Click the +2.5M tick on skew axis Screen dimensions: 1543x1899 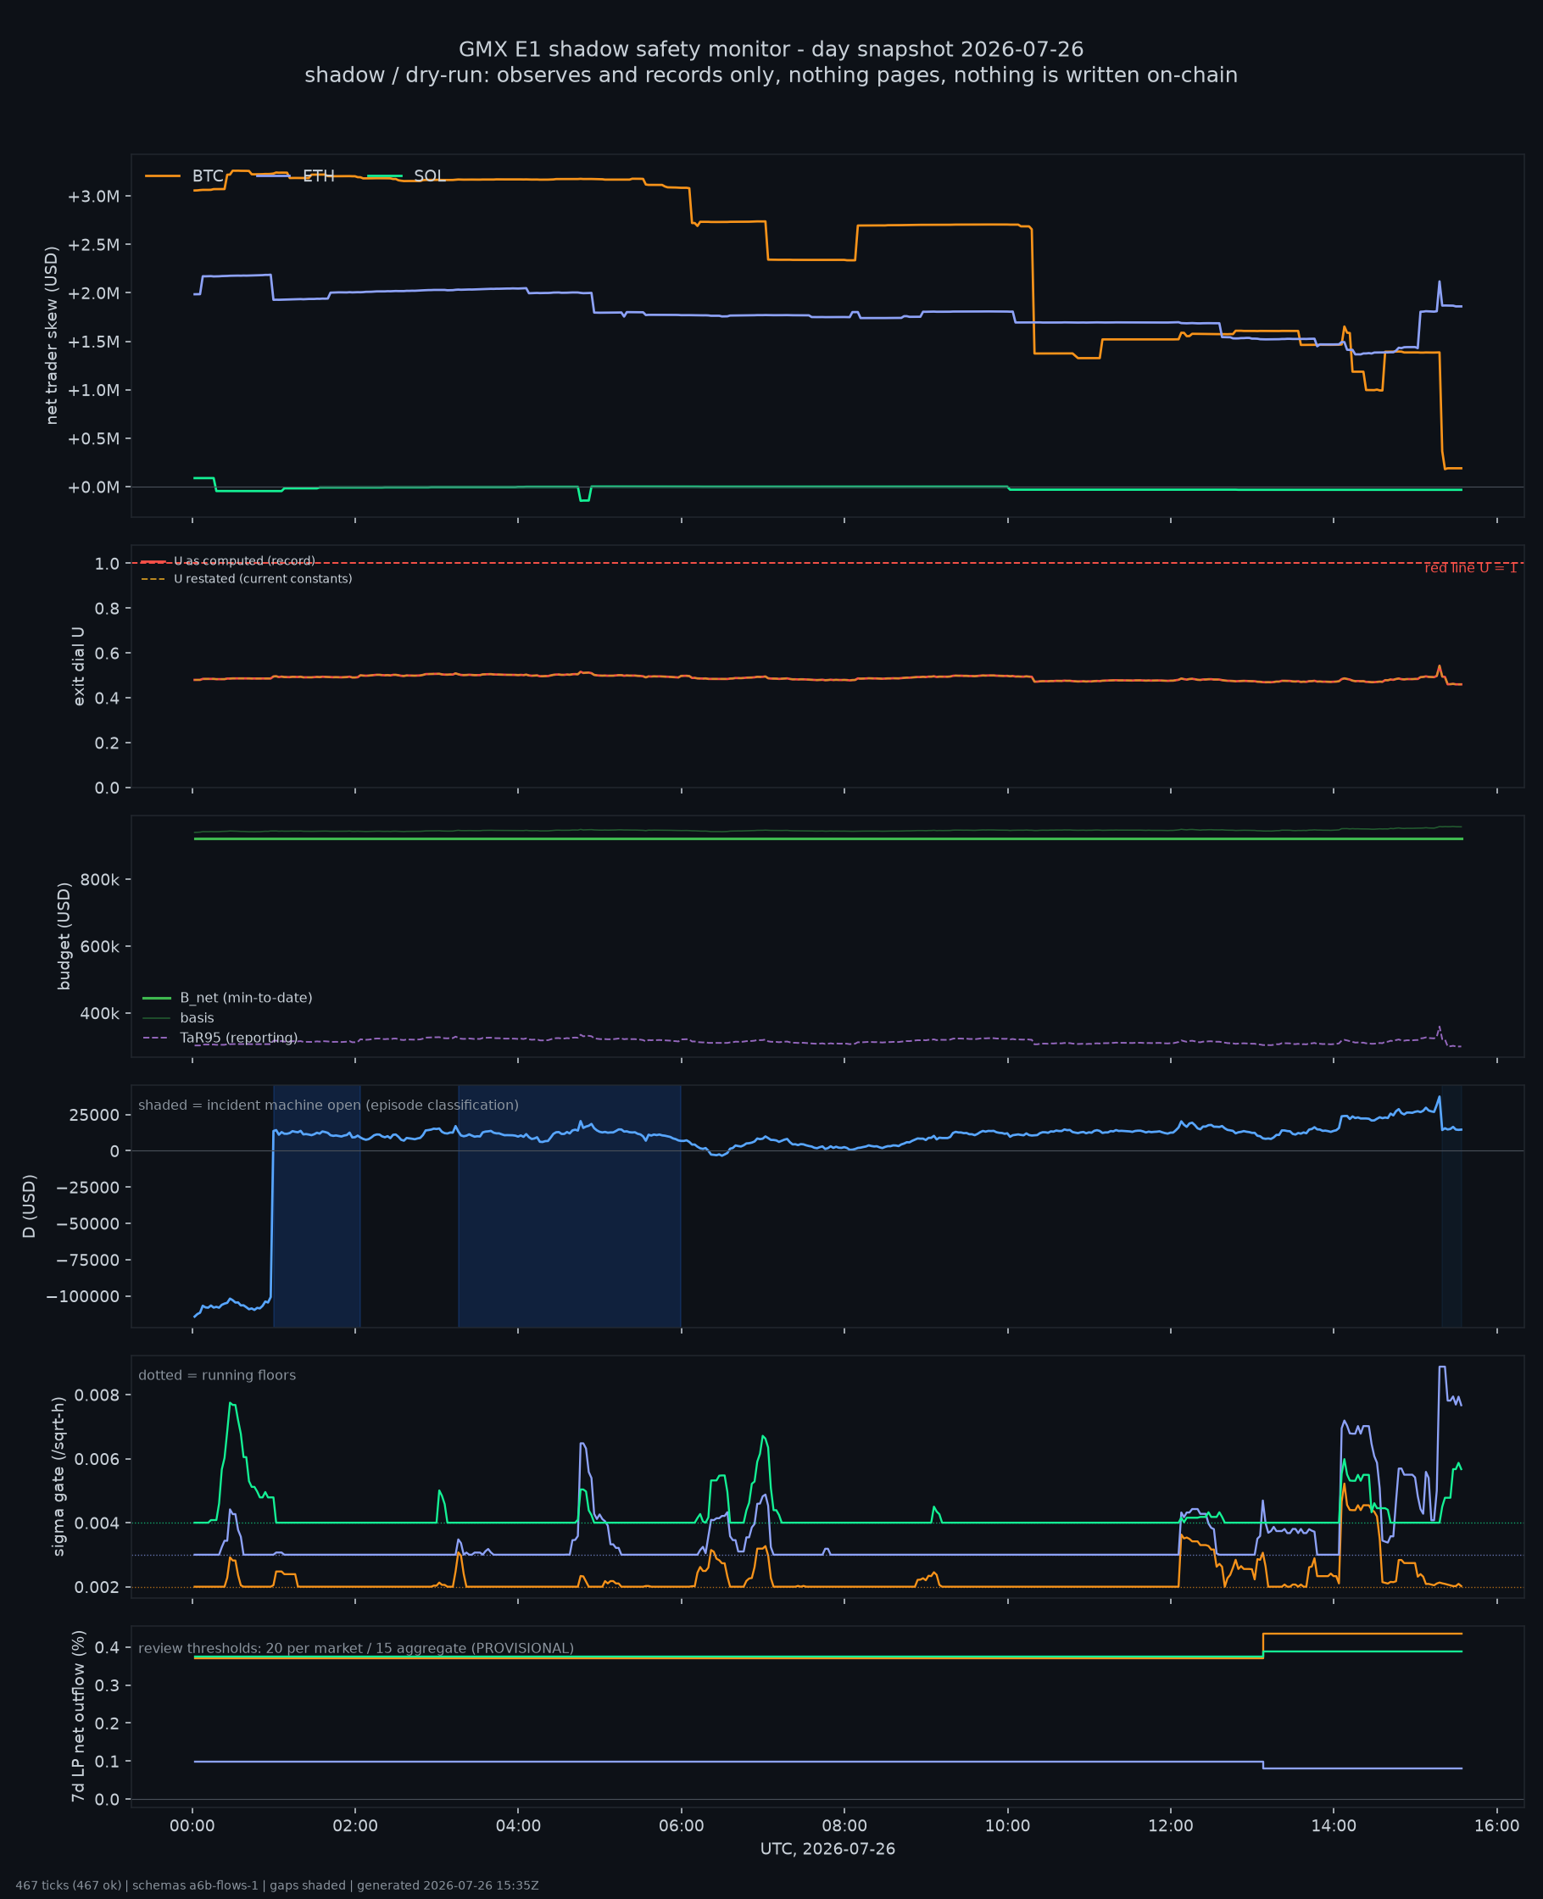pos(93,244)
